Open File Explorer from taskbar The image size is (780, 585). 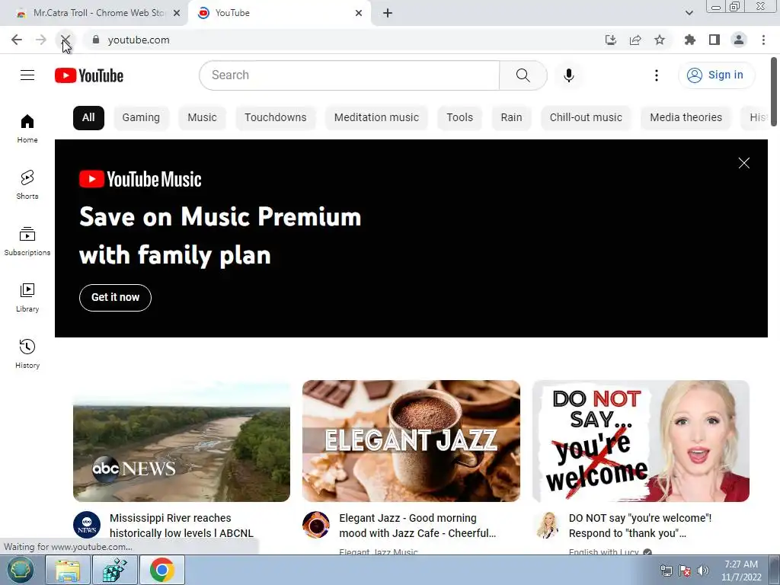68,570
